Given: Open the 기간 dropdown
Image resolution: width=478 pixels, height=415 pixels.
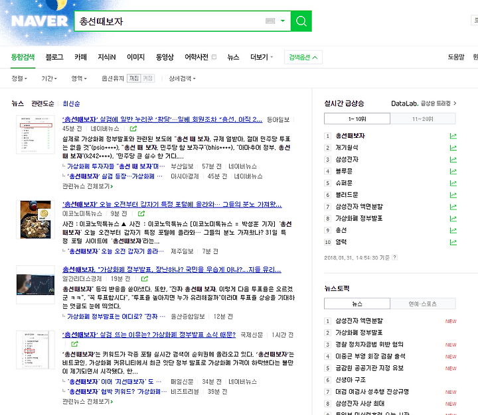Looking at the screenshot, I should 49,78.
